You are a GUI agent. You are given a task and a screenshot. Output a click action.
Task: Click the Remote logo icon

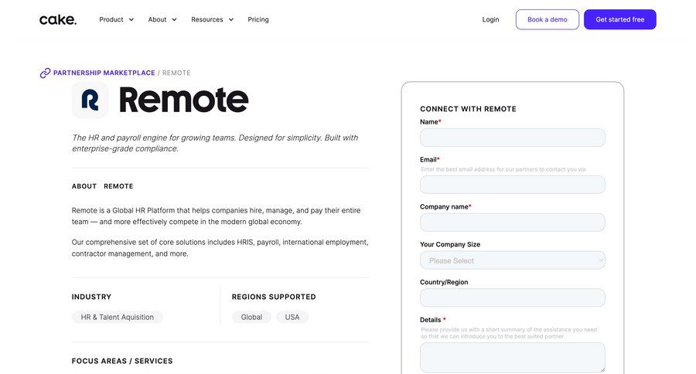click(90, 100)
